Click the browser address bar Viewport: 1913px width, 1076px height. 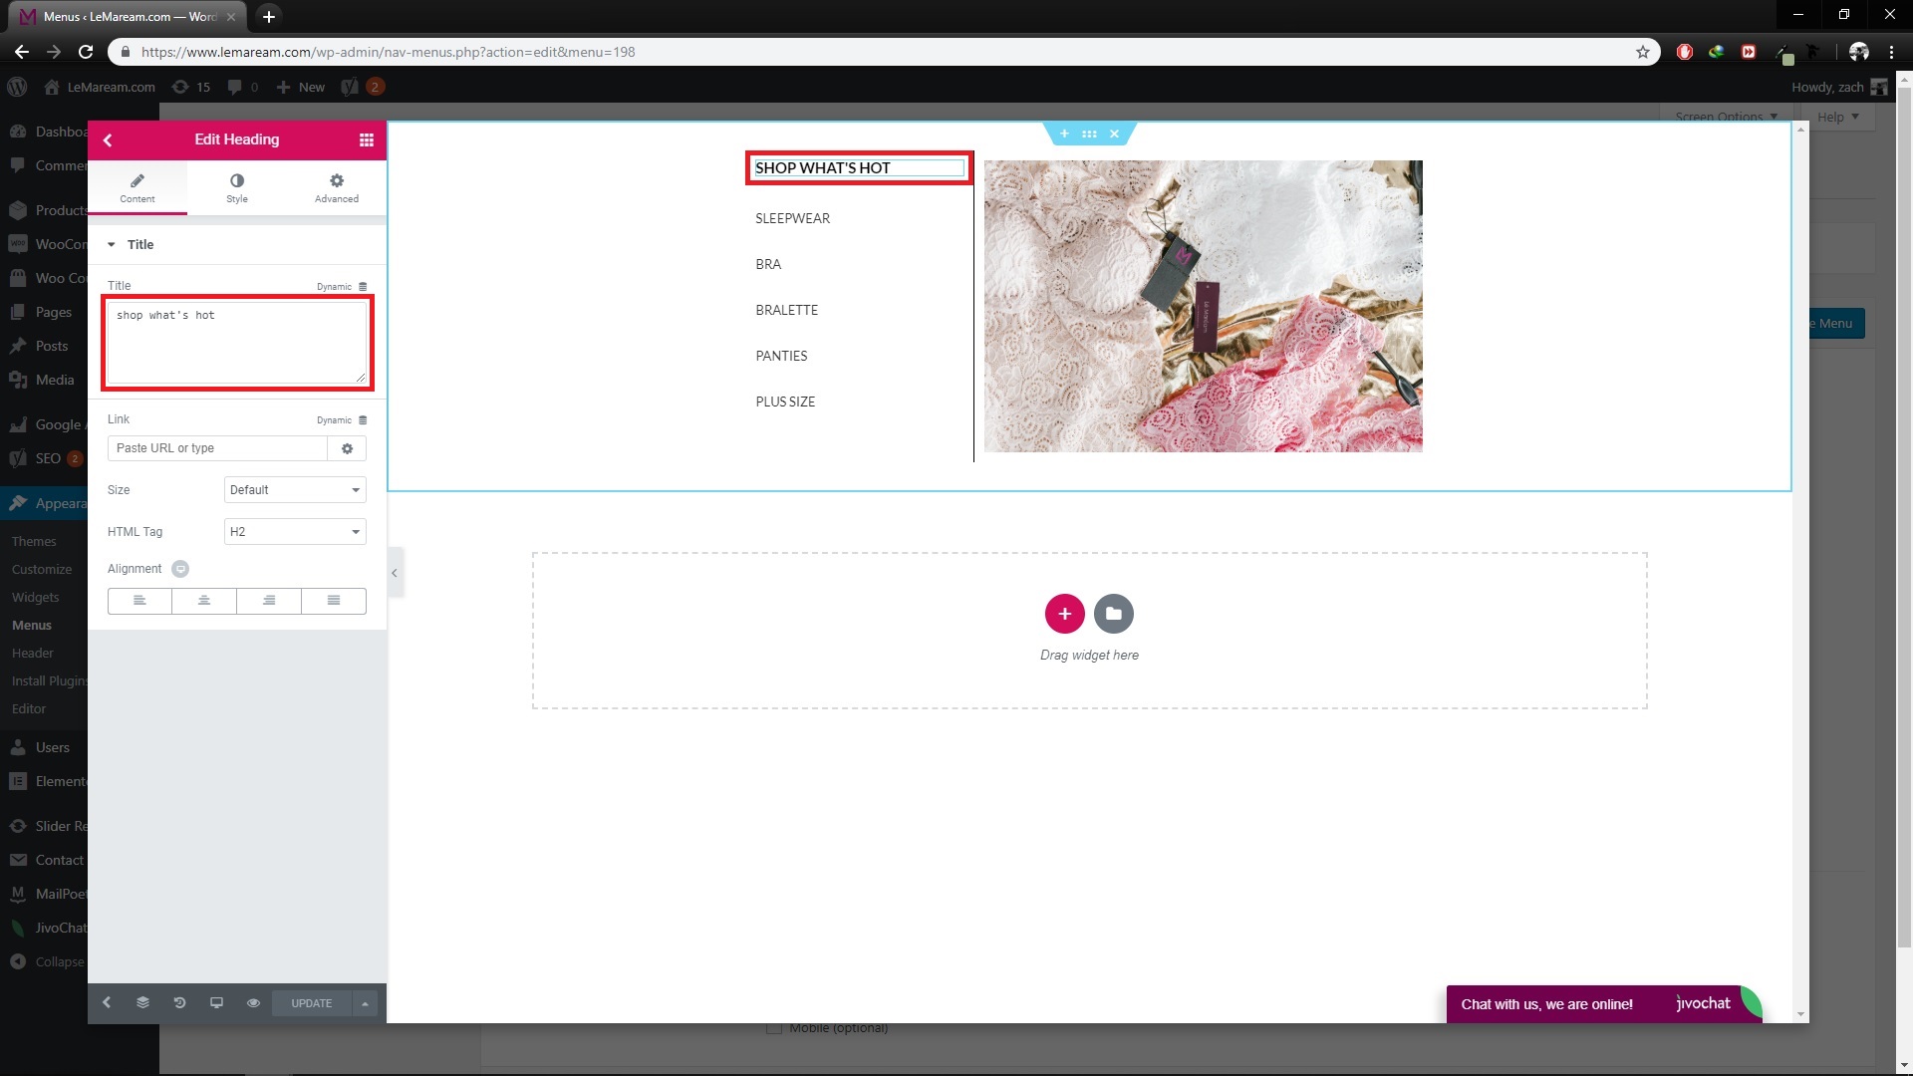[882, 52]
